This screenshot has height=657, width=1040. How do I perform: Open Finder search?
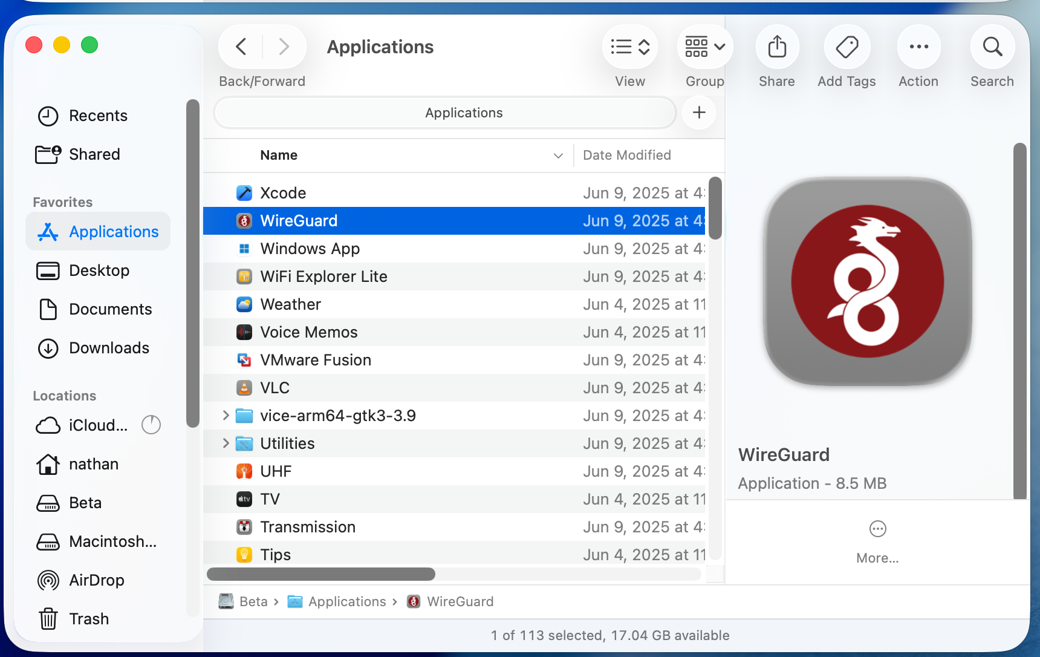click(x=992, y=47)
